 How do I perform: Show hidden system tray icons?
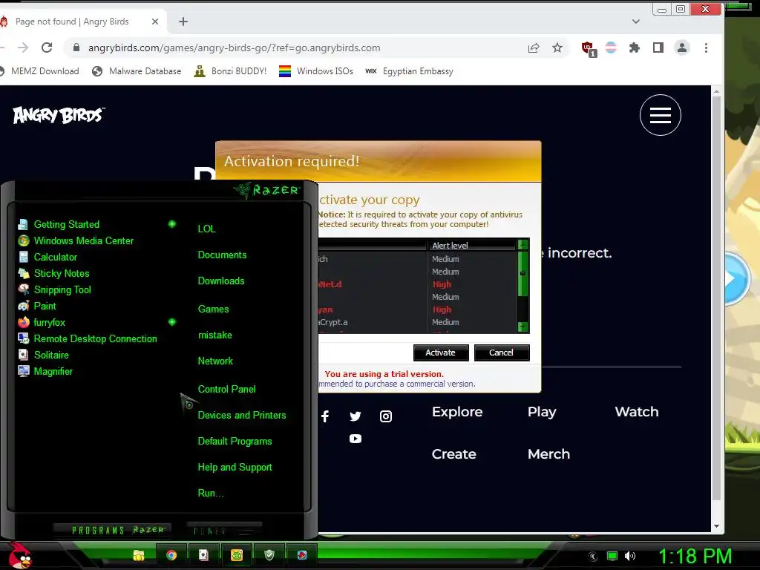pos(593,557)
